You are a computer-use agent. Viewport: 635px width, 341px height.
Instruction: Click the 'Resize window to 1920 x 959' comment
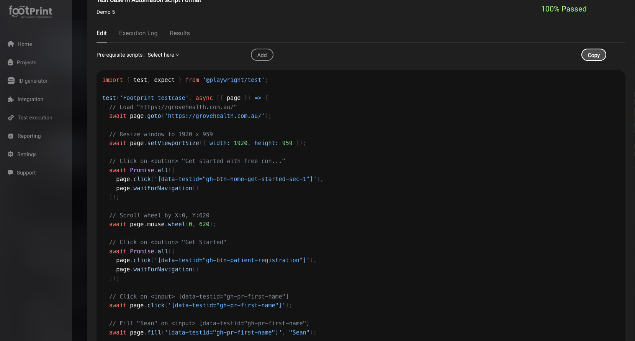(161, 134)
